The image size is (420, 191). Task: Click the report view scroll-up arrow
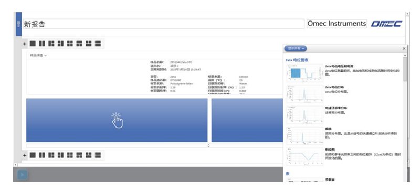[407, 14]
